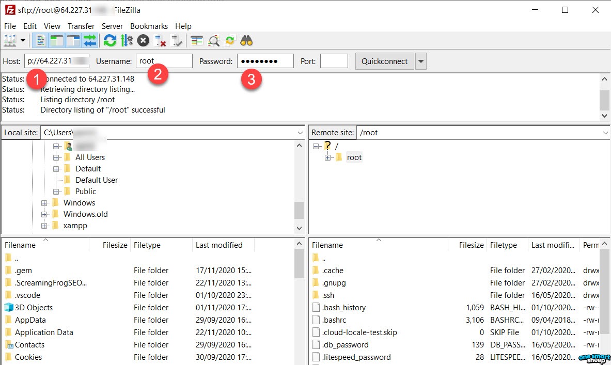This screenshot has height=365, width=611.
Task: Go to remote parent directory folder icon
Action: coord(316,258)
